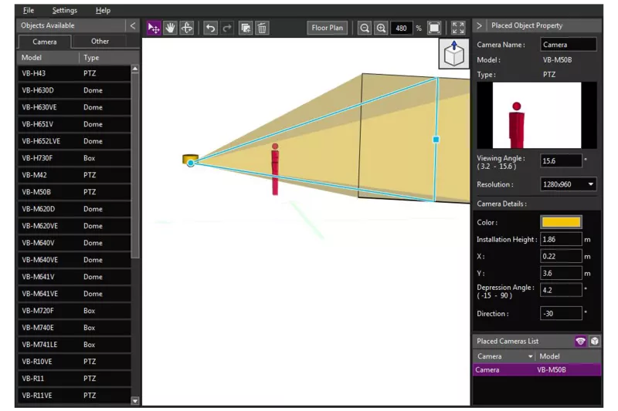Image resolution: width=618 pixels, height=411 pixels.
Task: Open the camera Color swatch
Action: click(561, 222)
